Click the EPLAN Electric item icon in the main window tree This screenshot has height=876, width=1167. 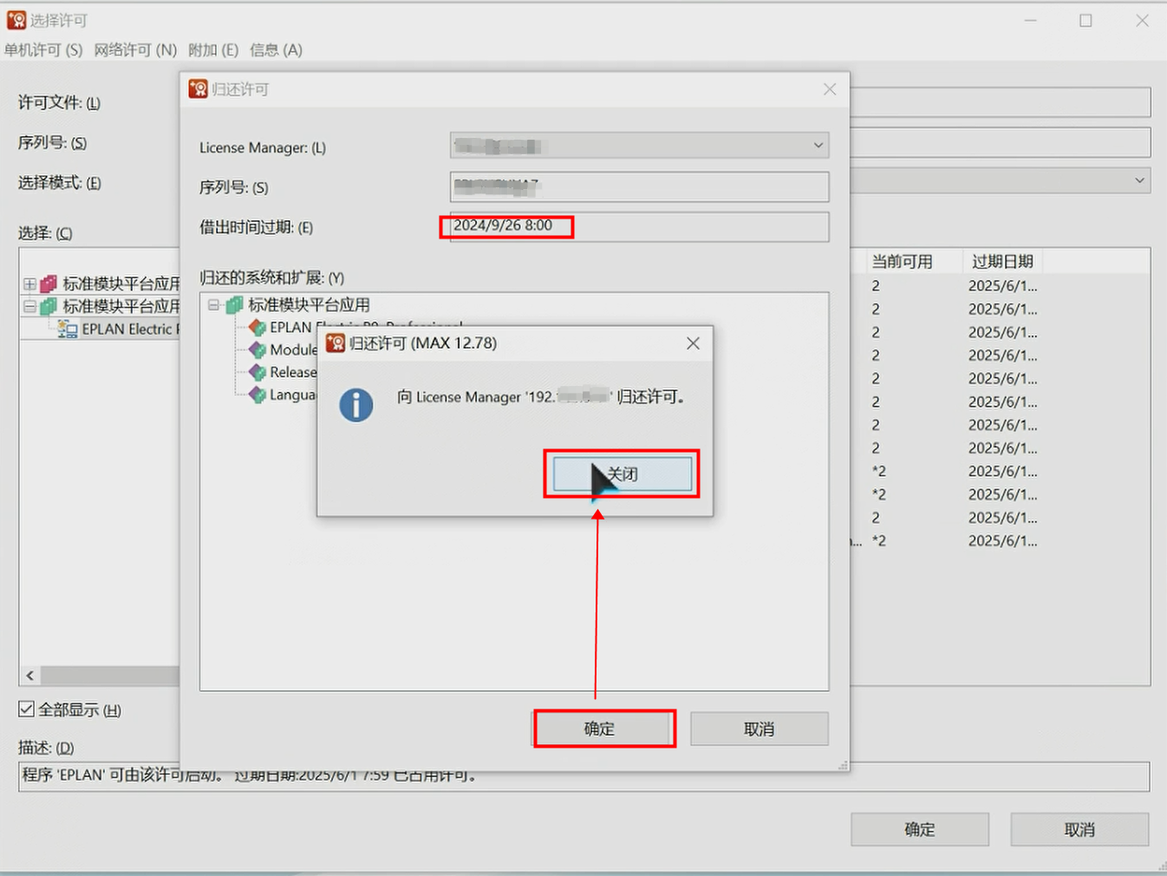tap(67, 329)
